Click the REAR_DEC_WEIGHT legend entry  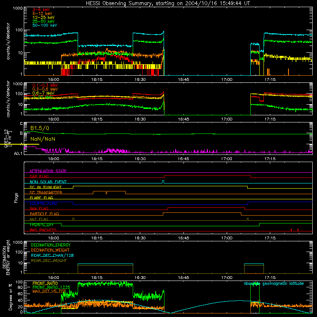[49, 261]
